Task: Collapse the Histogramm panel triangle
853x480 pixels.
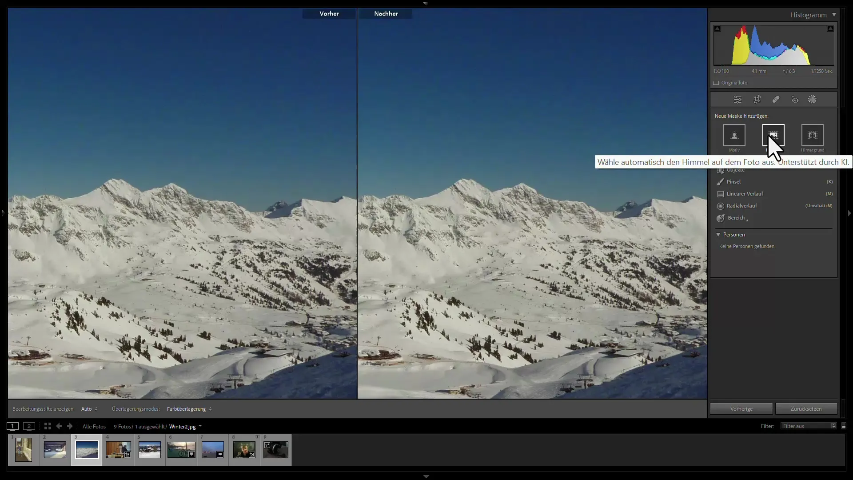Action: [x=834, y=15]
